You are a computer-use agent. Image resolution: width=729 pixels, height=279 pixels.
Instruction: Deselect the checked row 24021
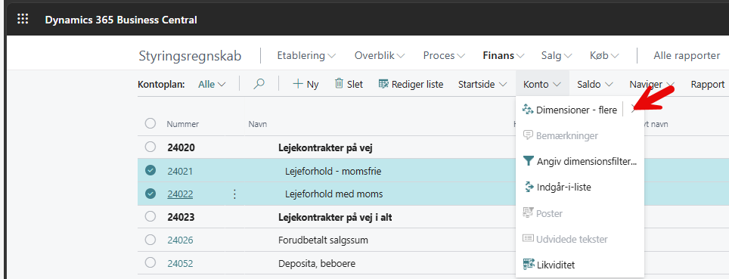point(150,171)
